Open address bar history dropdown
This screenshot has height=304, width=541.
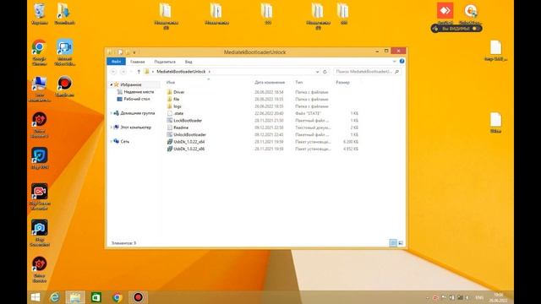(x=317, y=72)
